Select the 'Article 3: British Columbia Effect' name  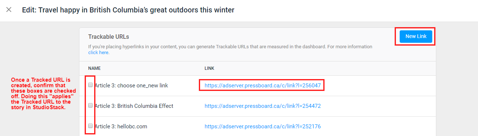click(134, 106)
